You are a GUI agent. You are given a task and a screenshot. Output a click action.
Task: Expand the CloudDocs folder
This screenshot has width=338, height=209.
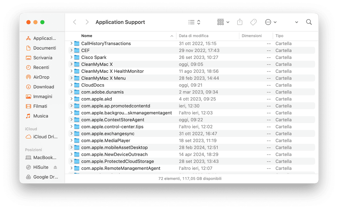tap(71, 85)
